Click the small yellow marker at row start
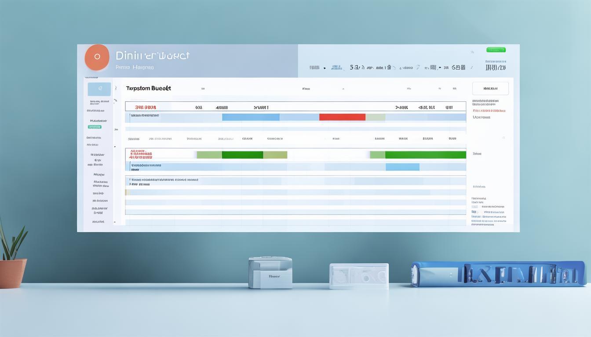This screenshot has width=591, height=337. (127, 192)
